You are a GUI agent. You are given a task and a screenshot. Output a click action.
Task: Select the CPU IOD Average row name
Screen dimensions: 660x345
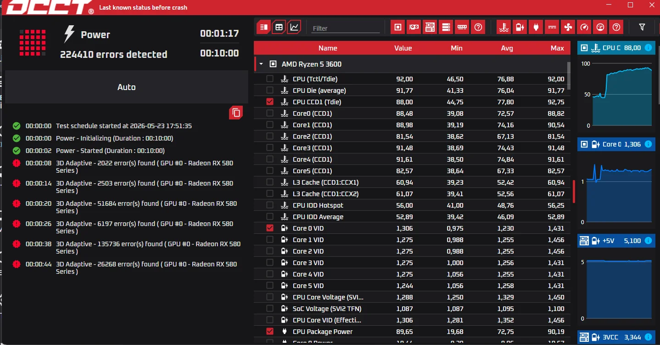point(318,217)
